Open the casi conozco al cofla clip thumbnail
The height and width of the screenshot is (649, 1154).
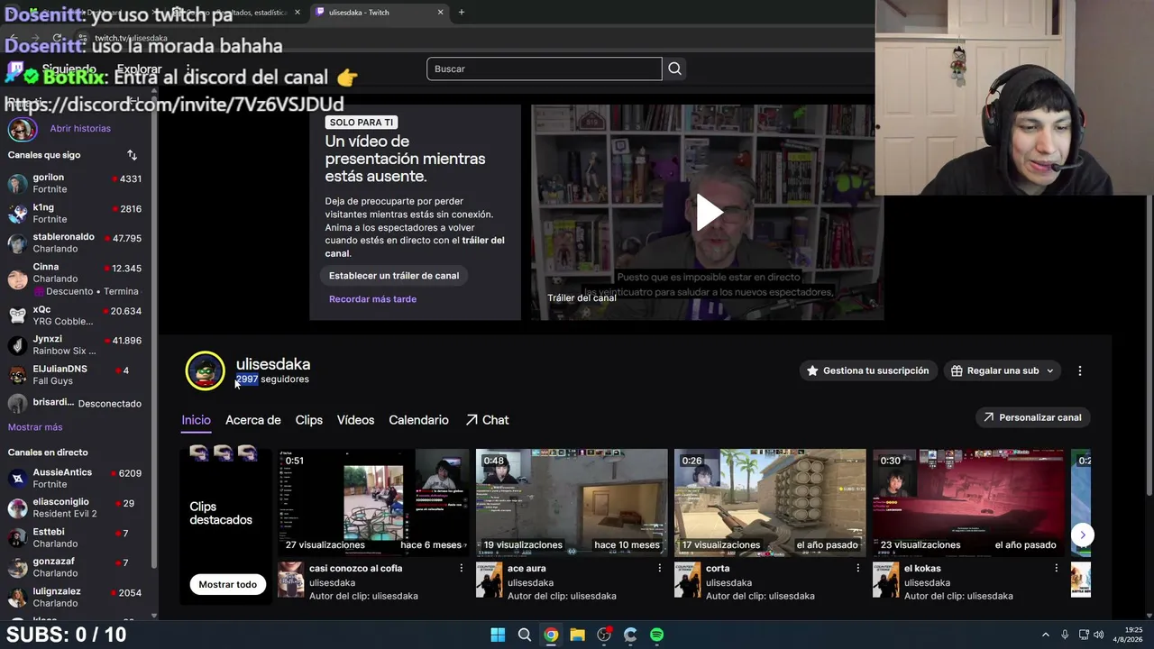click(373, 502)
